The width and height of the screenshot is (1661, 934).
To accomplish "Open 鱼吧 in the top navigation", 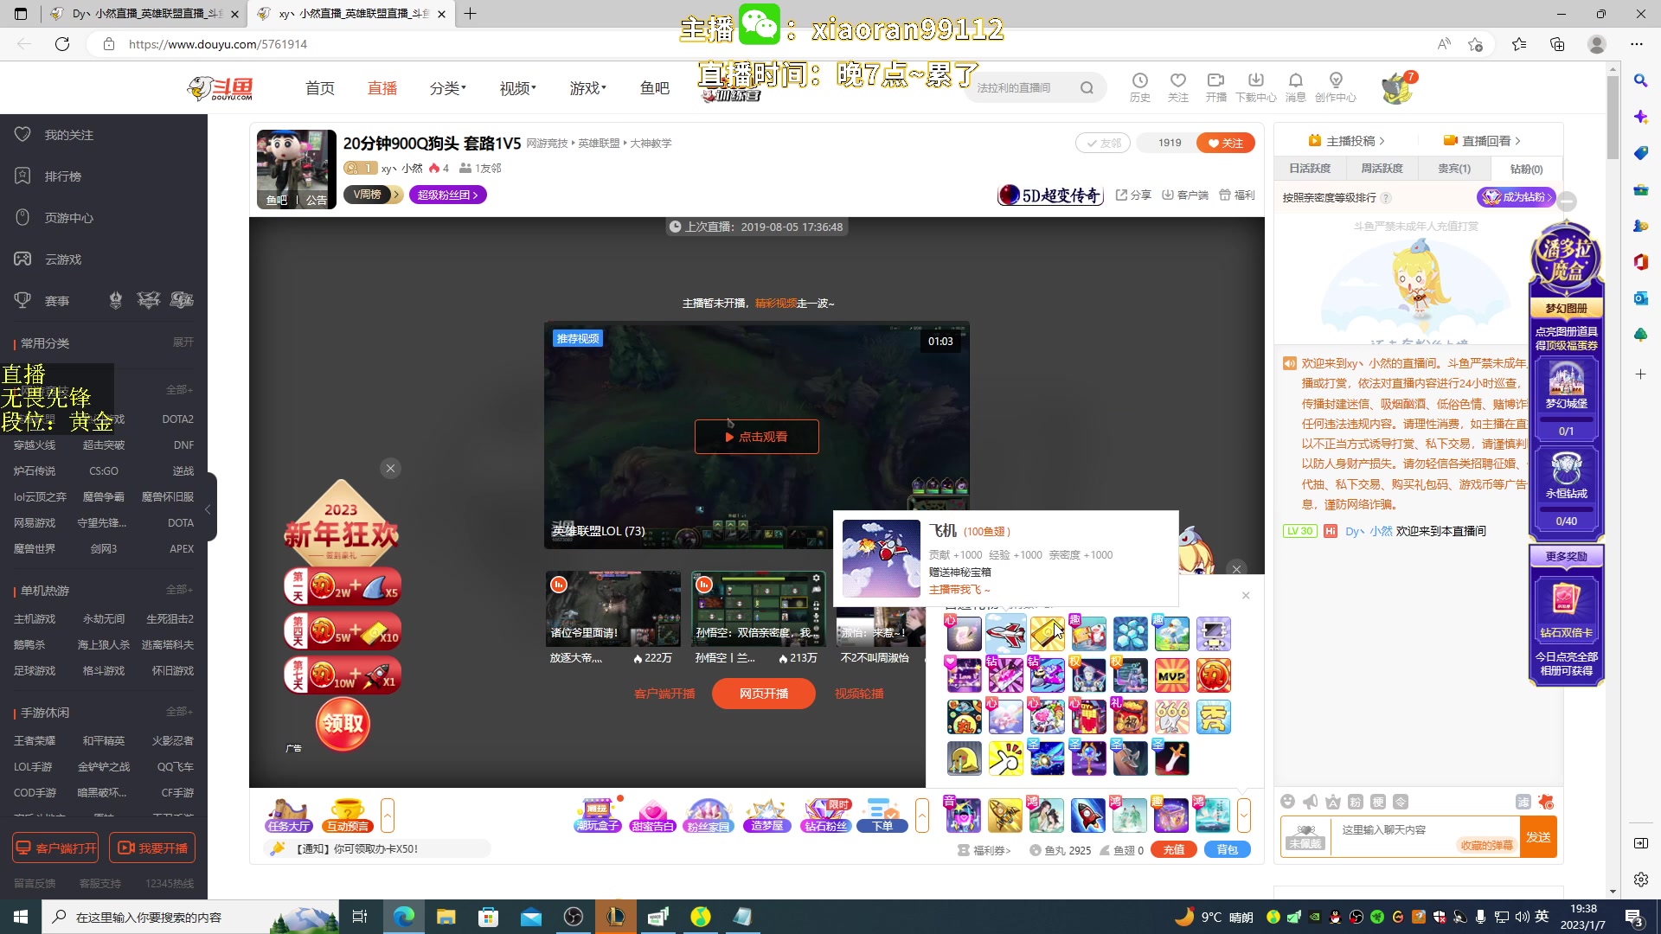I will click(655, 88).
